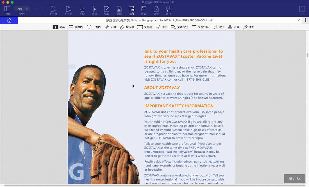
Task: Go to the Home tab icon
Action: 9,20
